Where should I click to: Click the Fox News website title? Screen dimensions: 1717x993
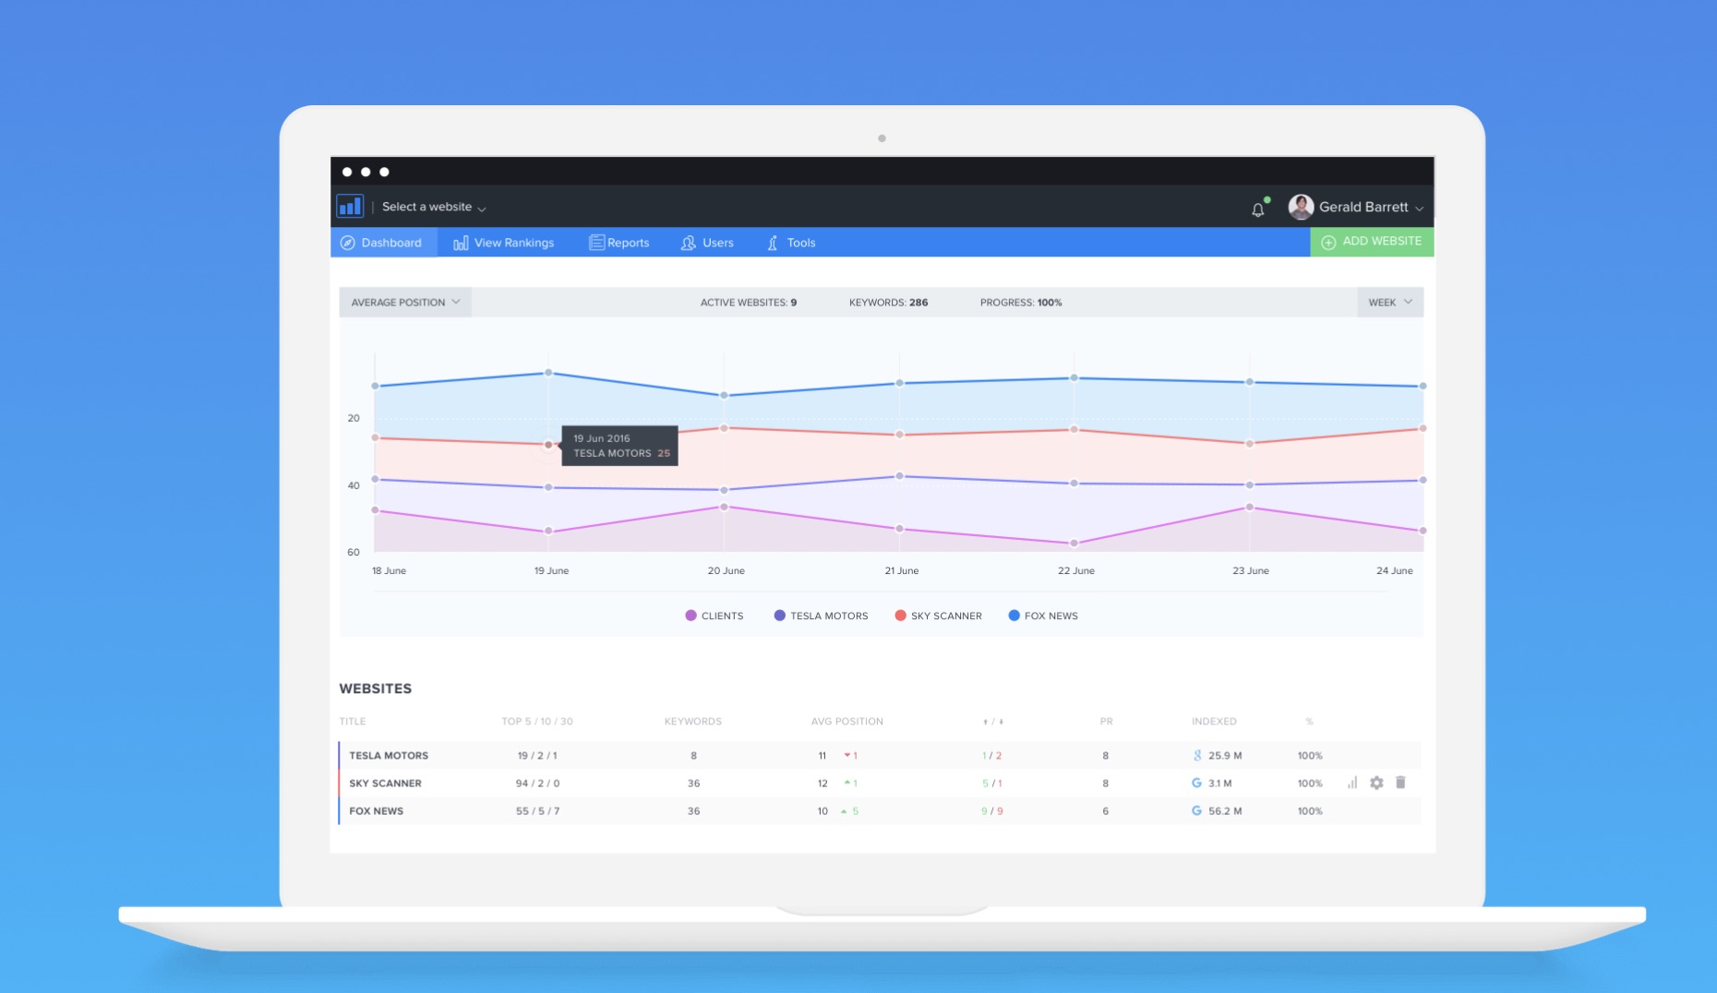(376, 811)
